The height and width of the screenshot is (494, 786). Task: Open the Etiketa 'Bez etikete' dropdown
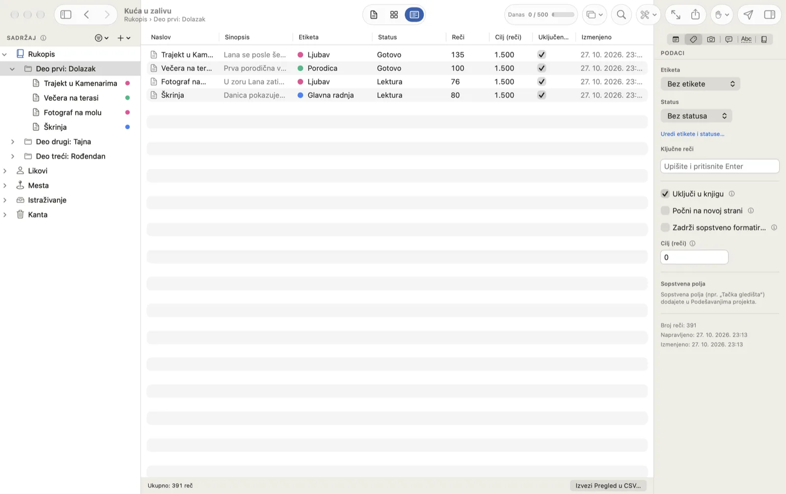[701, 84]
